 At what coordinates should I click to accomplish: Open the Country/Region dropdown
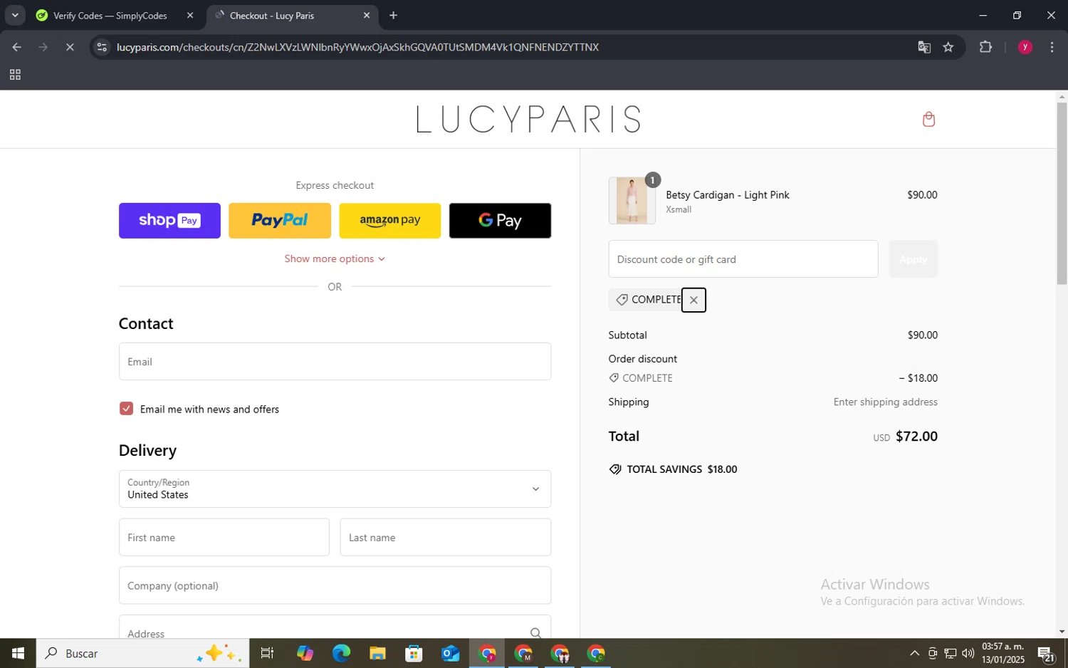point(335,489)
